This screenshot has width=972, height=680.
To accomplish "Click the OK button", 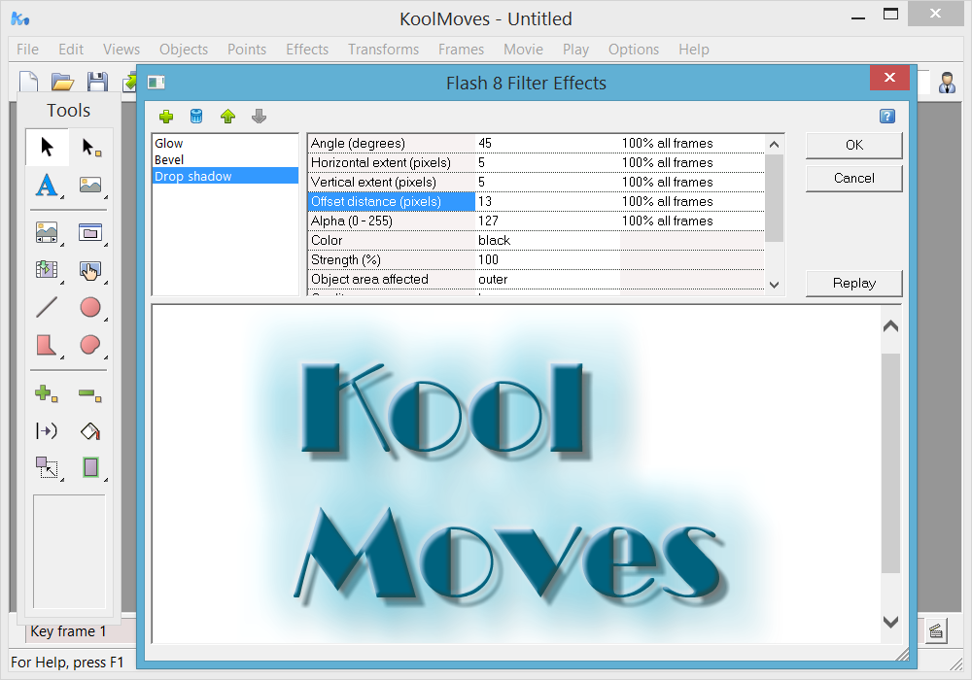I will [x=853, y=145].
